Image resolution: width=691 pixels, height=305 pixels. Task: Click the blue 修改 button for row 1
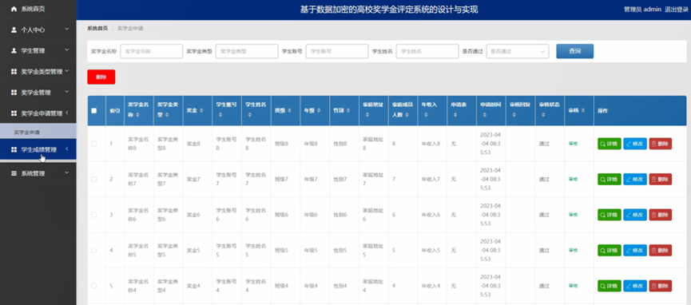point(635,144)
